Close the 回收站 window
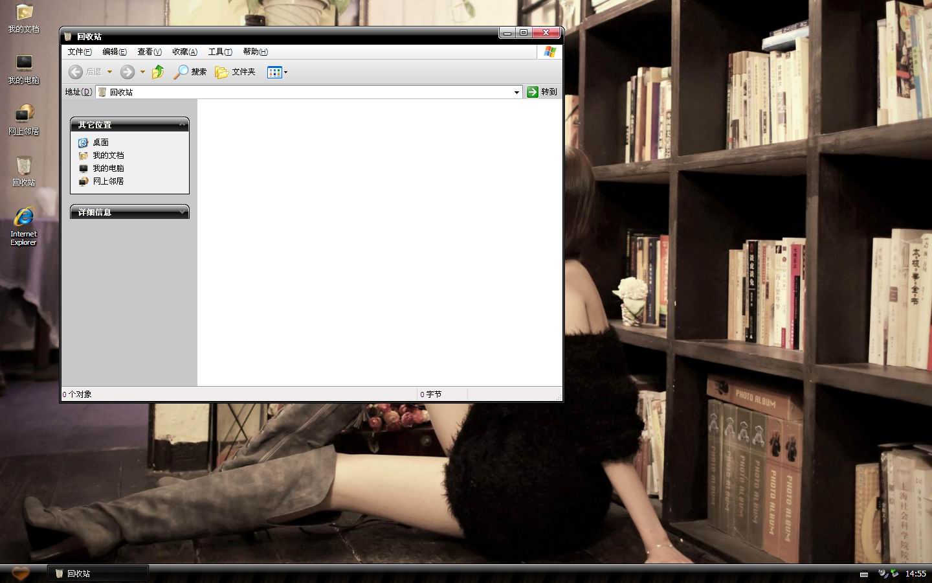 (x=546, y=32)
